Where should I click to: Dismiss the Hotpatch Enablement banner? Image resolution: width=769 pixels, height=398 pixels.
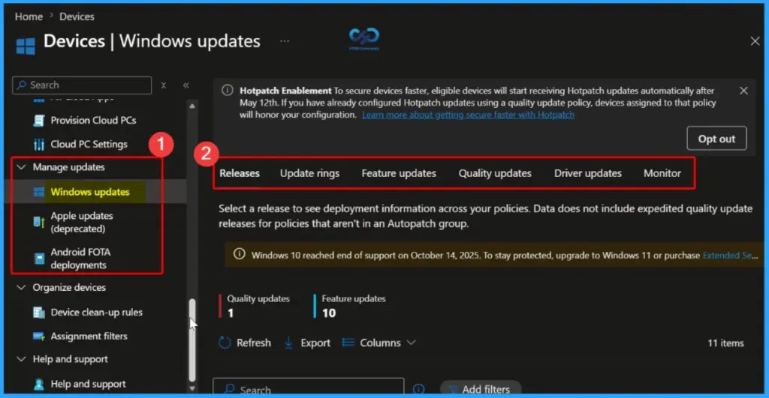743,91
